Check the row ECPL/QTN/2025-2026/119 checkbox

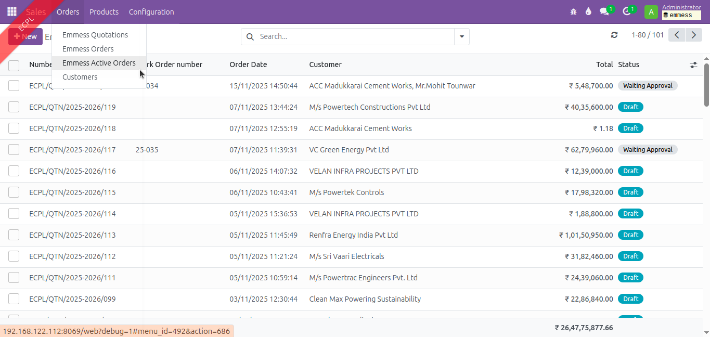[14, 107]
